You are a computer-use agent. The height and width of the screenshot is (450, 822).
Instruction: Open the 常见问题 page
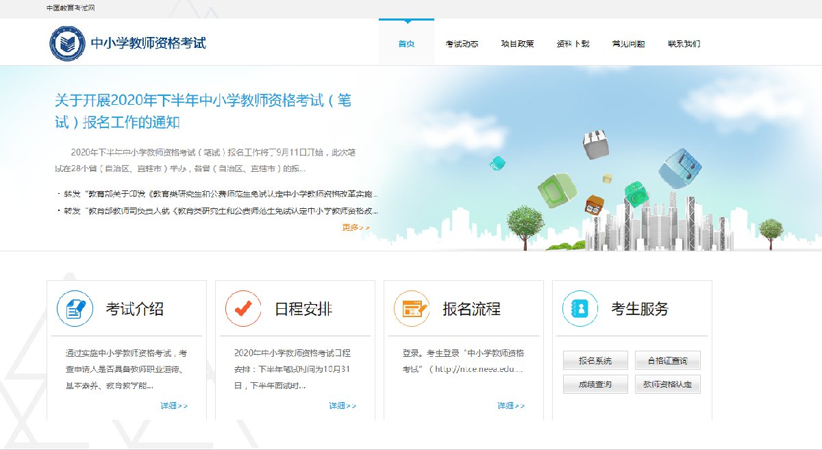pyautogui.click(x=628, y=44)
